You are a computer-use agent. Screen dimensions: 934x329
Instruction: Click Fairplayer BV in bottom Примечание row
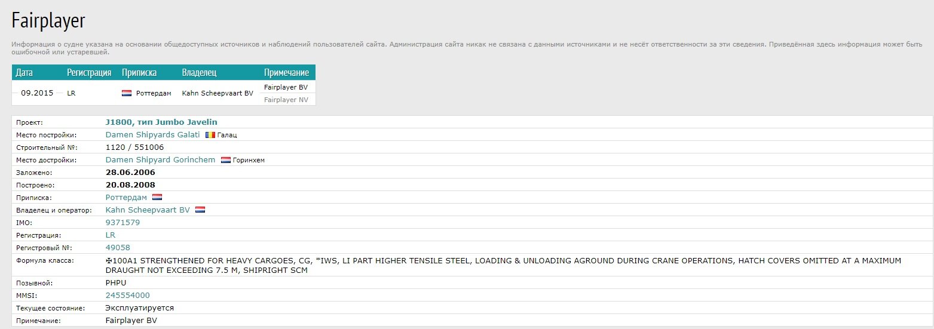point(131,321)
